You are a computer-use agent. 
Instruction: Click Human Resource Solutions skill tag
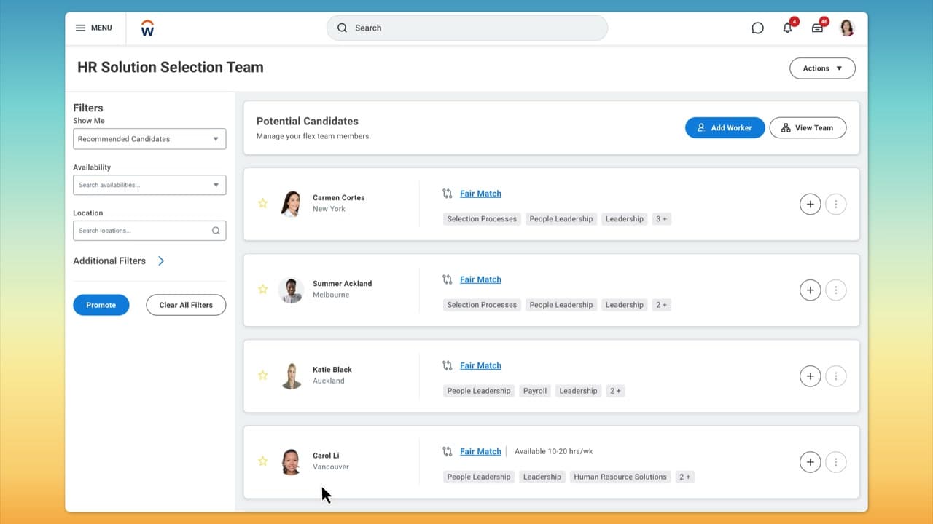[x=620, y=477]
